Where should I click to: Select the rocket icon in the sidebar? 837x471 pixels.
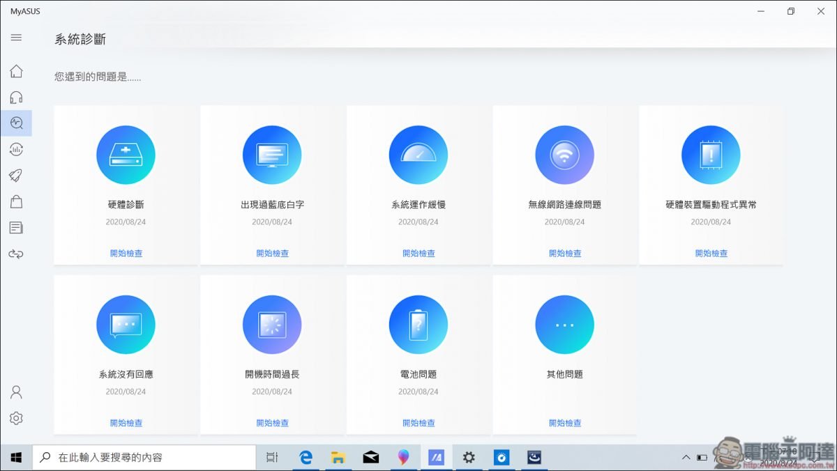tap(16, 175)
